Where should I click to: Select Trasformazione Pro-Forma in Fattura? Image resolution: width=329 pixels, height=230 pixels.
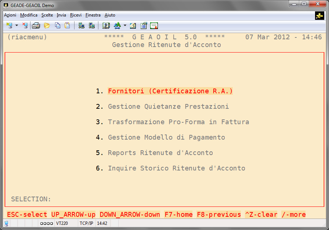click(x=178, y=122)
